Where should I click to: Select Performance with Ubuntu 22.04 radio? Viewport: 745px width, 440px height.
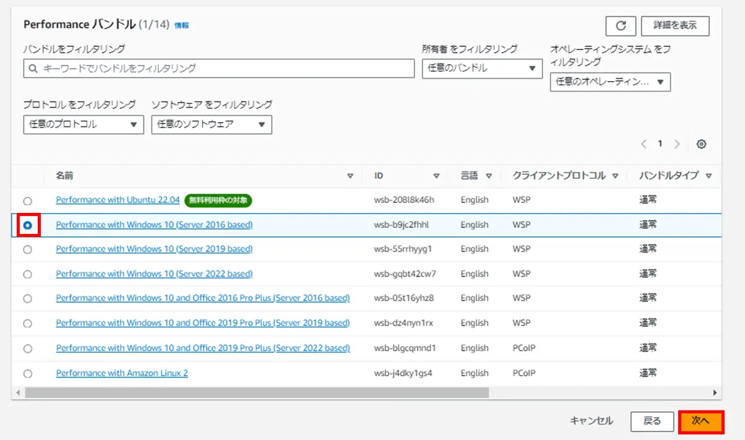27,201
